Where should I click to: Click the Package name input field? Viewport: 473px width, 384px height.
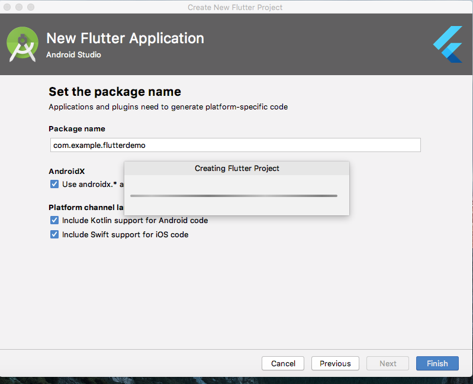coord(235,145)
